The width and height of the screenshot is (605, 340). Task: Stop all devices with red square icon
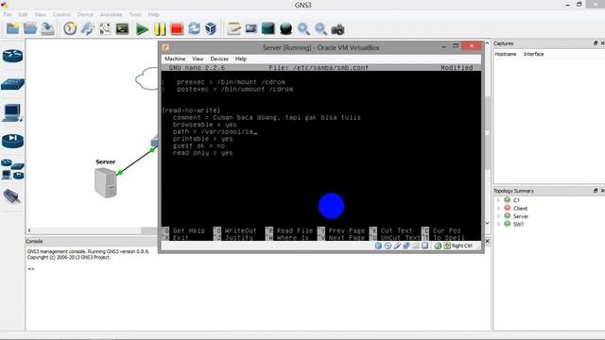pos(177,29)
